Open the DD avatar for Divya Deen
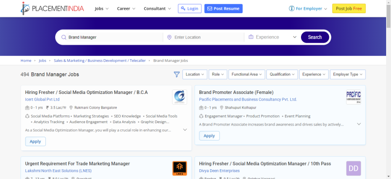The image size is (391, 179). coord(353,168)
